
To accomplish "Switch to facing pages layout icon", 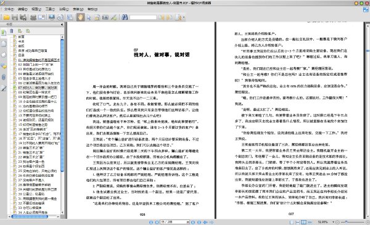I will tap(303, 222).
